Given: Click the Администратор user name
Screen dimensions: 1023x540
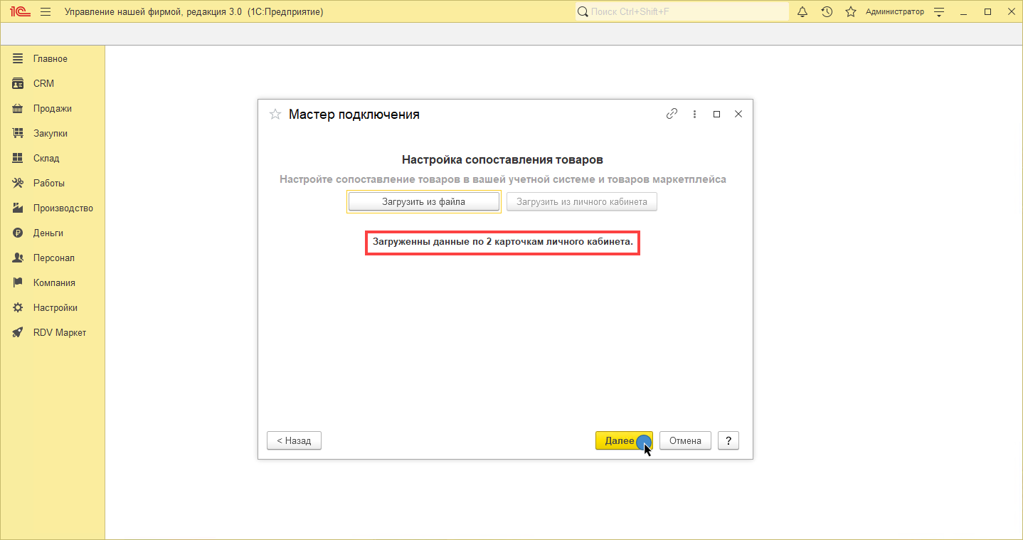Looking at the screenshot, I should 895,11.
